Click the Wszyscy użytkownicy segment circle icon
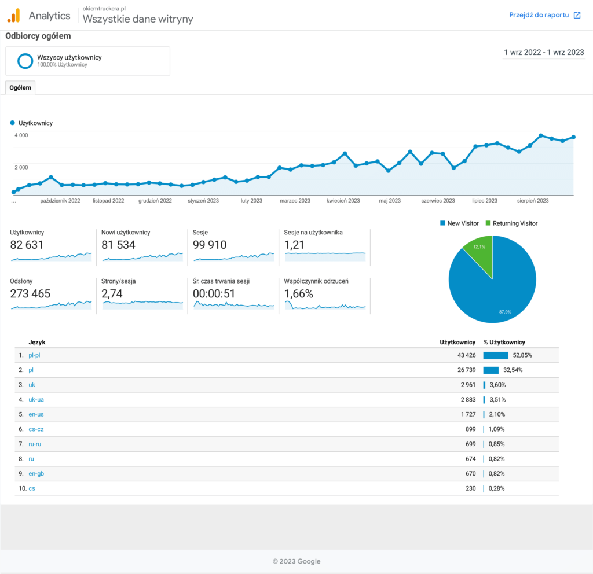Viewport: 593px width, 574px height. tap(25, 61)
